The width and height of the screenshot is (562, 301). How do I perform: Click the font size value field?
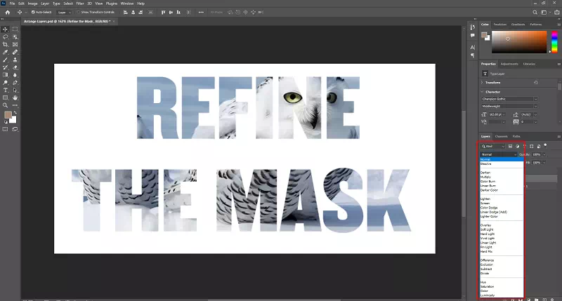(x=495, y=114)
